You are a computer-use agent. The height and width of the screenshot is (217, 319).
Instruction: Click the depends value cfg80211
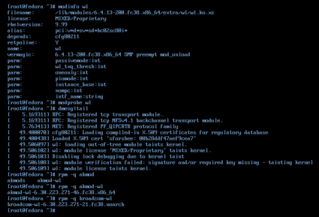[x=67, y=36]
